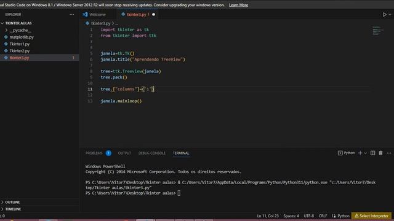
Task: Select tkinter3.py in the explorer list
Action: point(19,58)
